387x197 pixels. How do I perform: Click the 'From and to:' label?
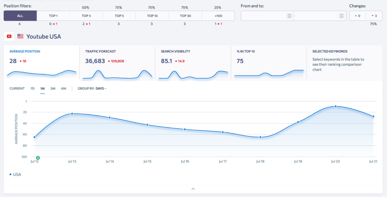tap(252, 6)
